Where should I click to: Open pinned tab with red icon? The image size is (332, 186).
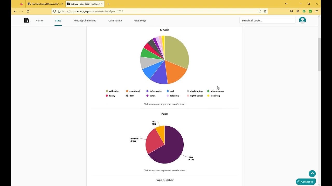(x=21, y=4)
